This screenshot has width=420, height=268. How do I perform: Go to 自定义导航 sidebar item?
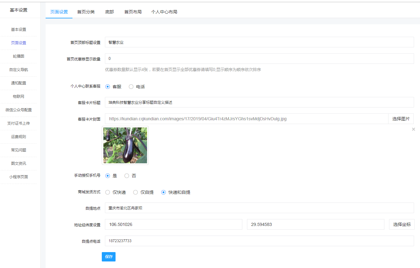(19, 70)
